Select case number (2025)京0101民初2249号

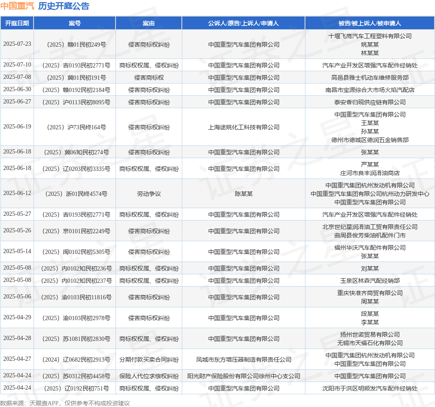click(75, 231)
